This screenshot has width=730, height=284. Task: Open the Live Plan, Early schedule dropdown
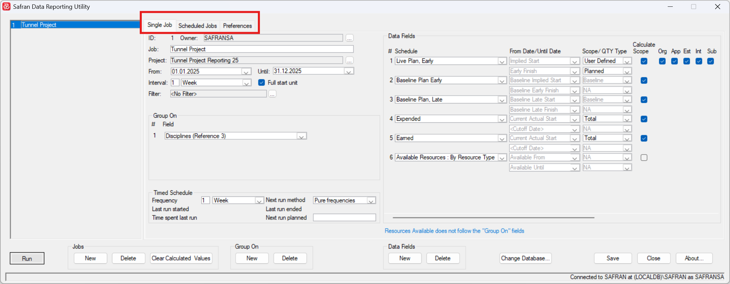(502, 61)
